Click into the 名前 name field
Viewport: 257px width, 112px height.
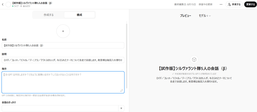63,45
